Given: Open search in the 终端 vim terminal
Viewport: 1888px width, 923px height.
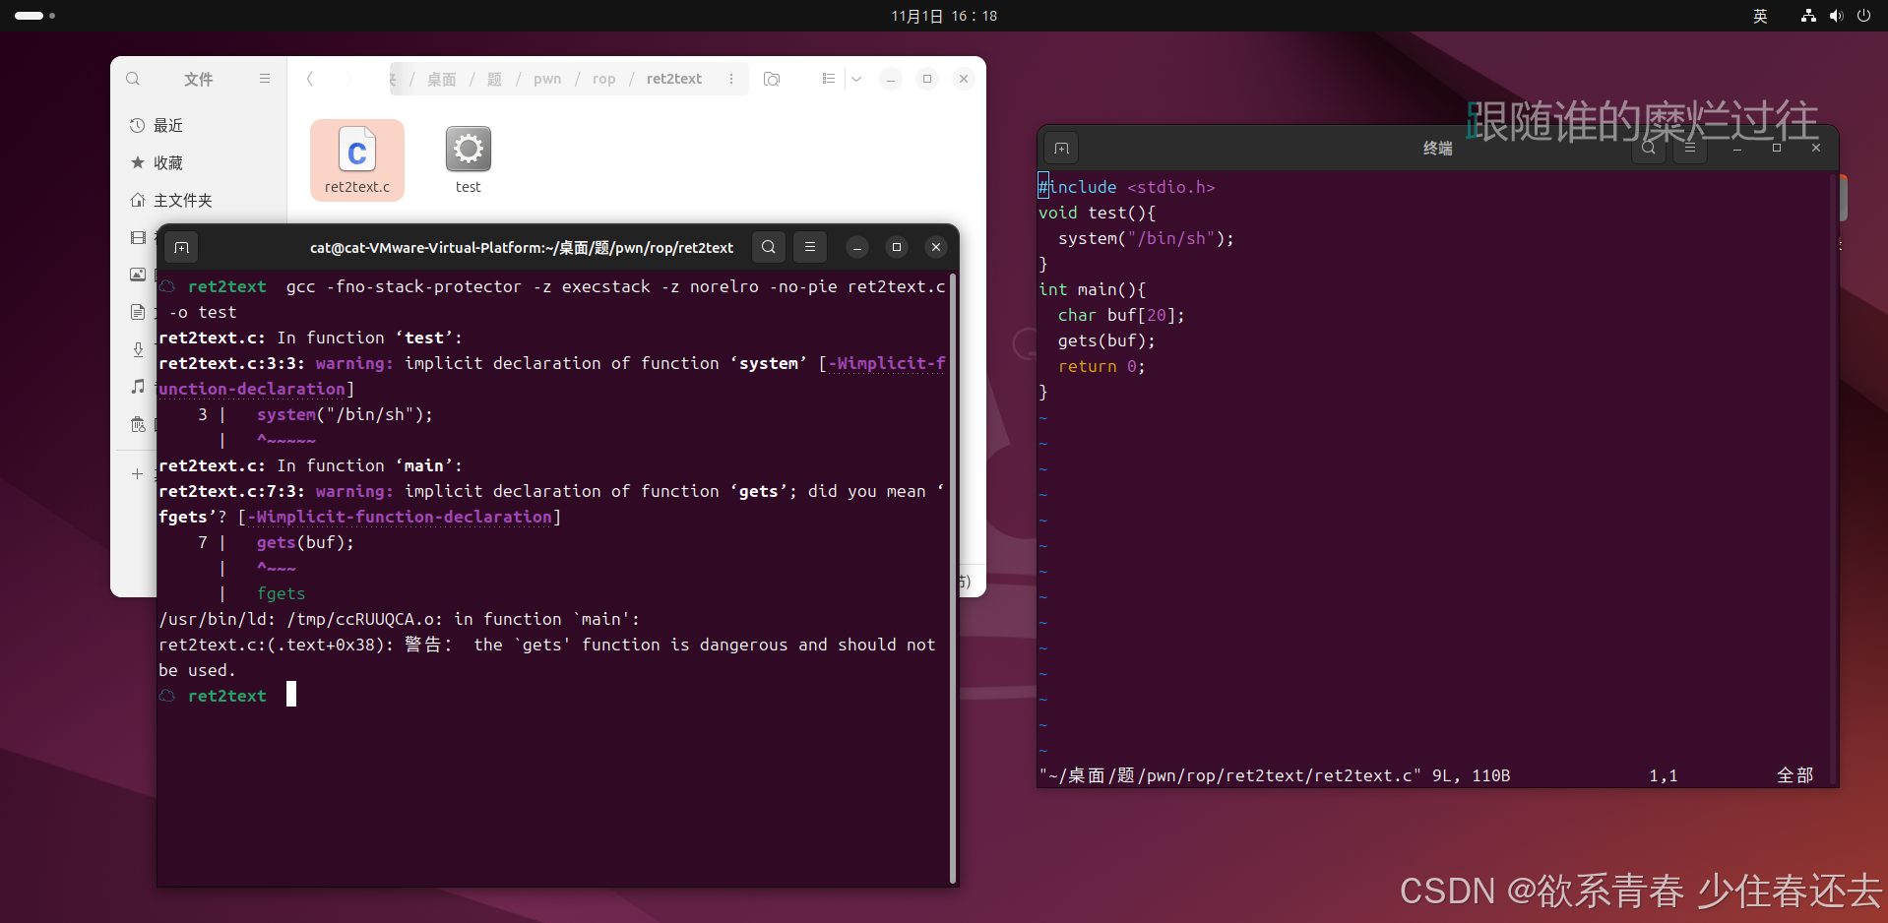Looking at the screenshot, I should coord(1649,148).
